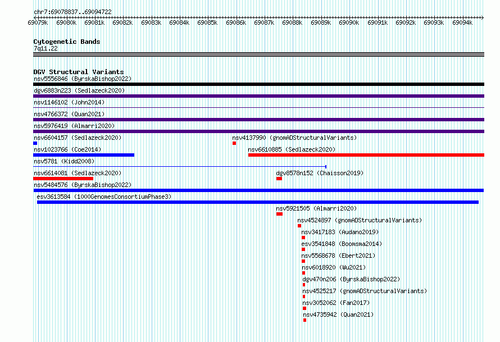Viewport: 500px width, 342px height.
Task: Open dgv6883n223 (Sedlazeck2020) variant label
Action: (x=79, y=90)
